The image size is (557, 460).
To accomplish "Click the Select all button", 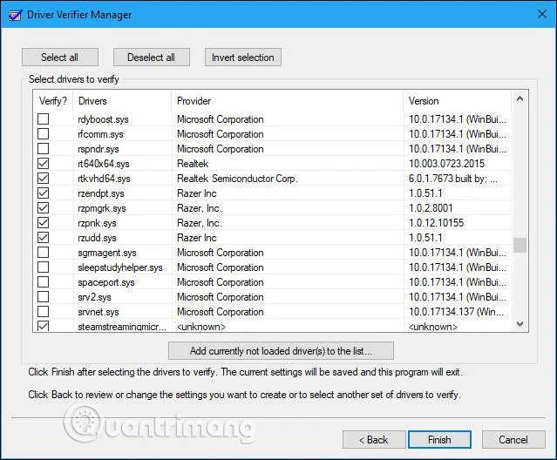I will [59, 57].
